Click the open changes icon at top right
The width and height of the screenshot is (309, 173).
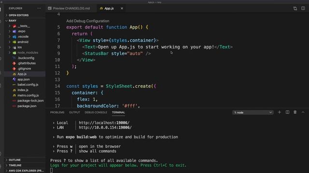click(x=295, y=9)
